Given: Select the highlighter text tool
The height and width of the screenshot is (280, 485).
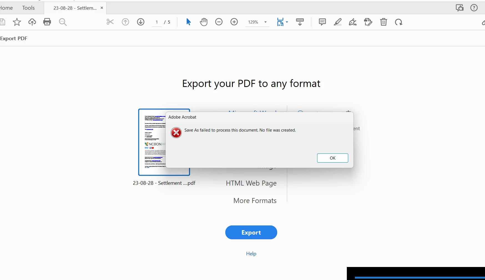Looking at the screenshot, I should pos(337,22).
